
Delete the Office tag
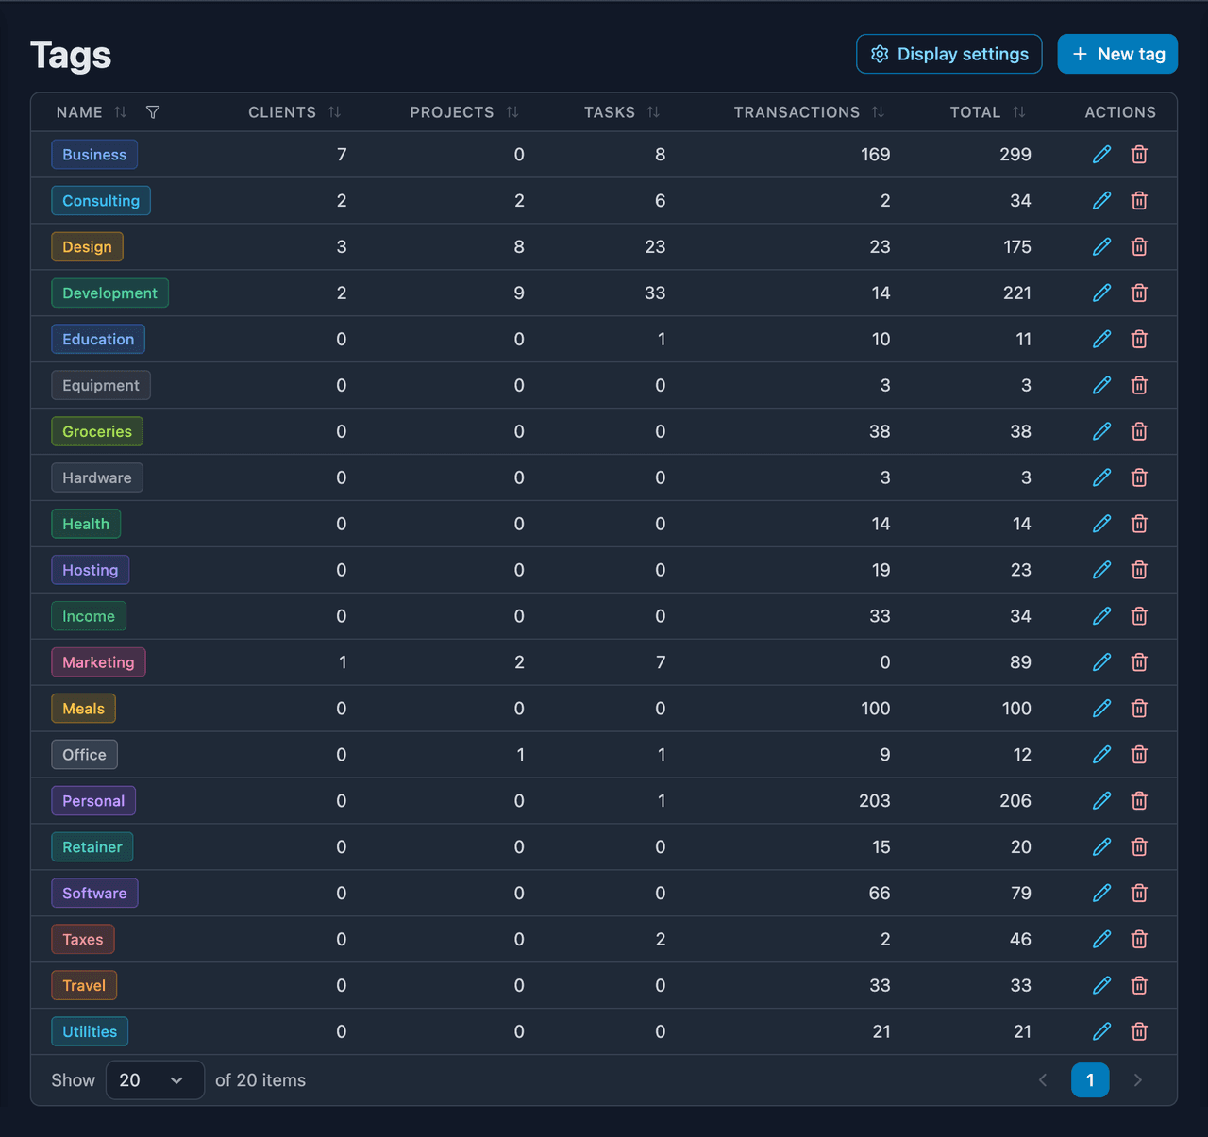1139,756
